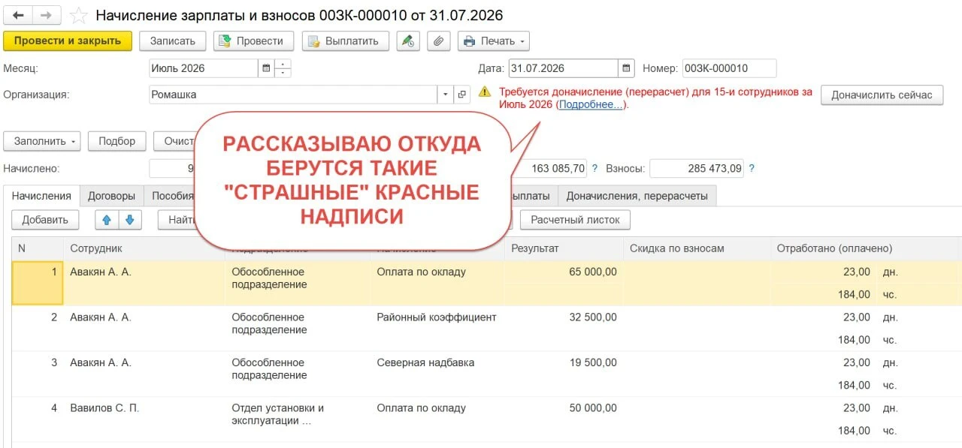Click the Записать button

[172, 41]
